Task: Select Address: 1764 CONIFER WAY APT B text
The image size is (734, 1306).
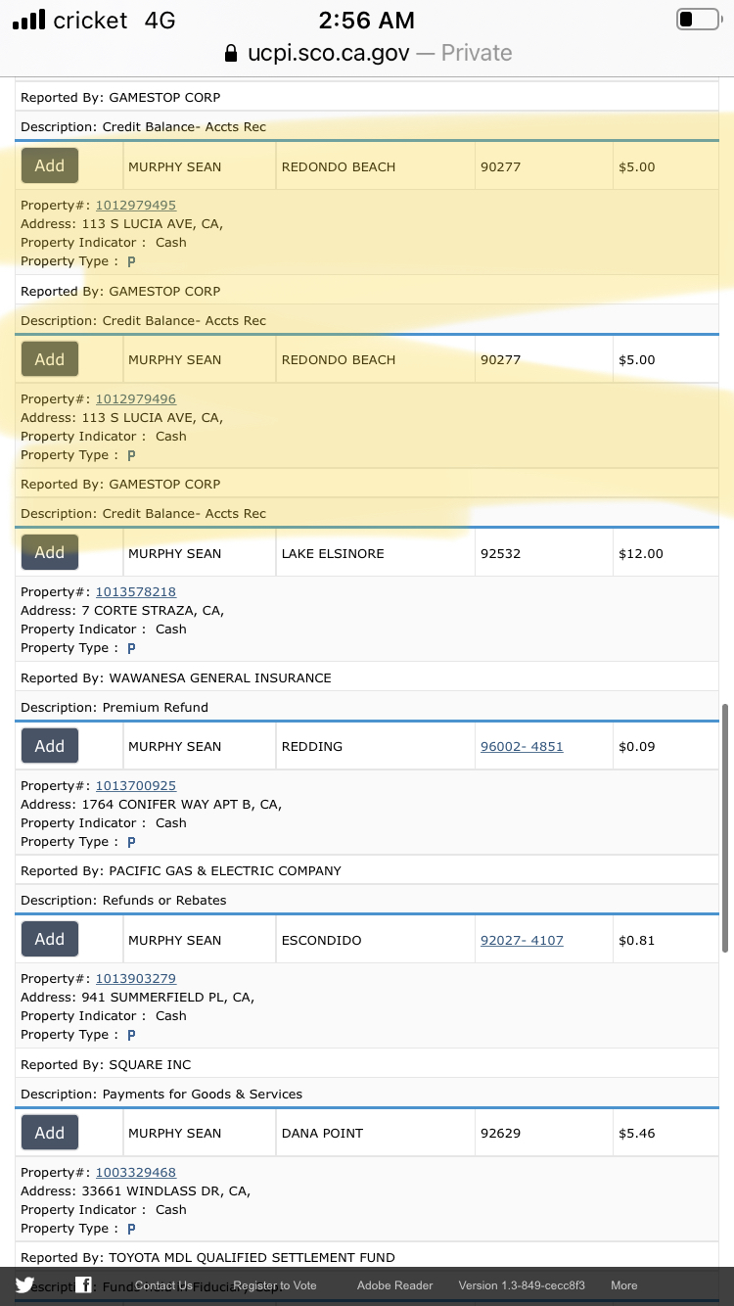Action: 151,805
